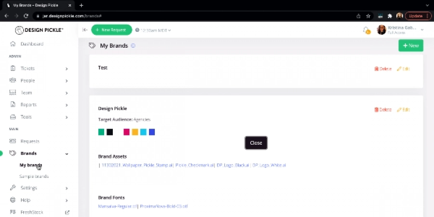Open the 12:30am MDT time dropdown
Image resolution: width=434 pixels, height=217 pixels.
(x=153, y=30)
